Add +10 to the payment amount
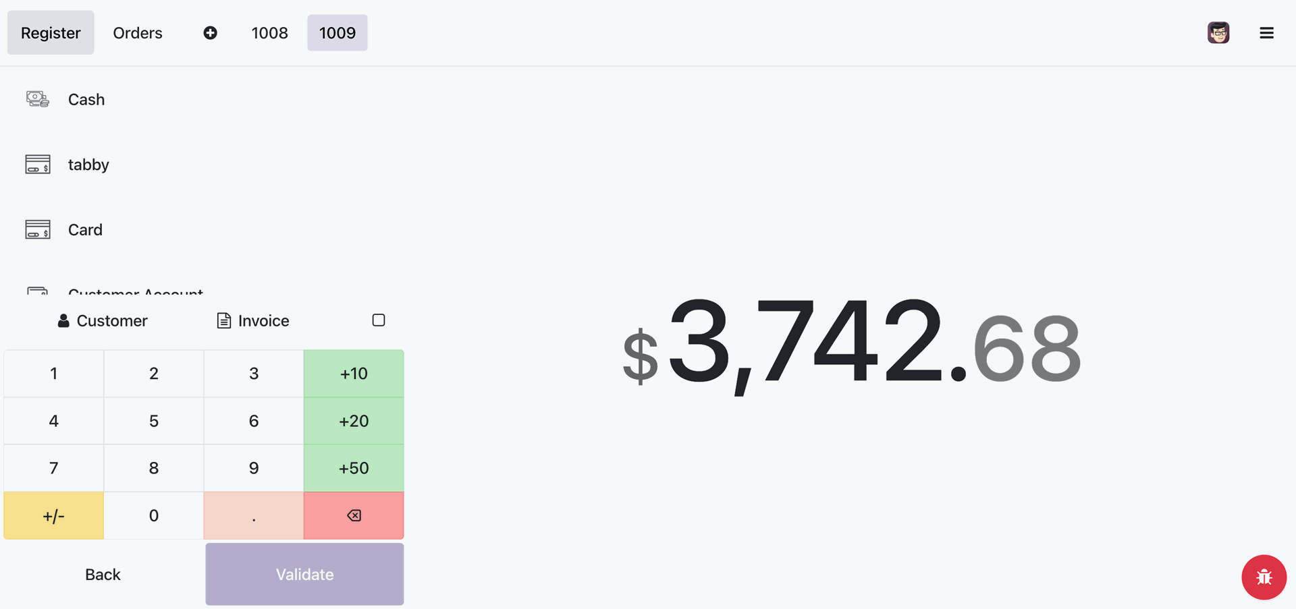The height and width of the screenshot is (609, 1296). click(x=354, y=374)
